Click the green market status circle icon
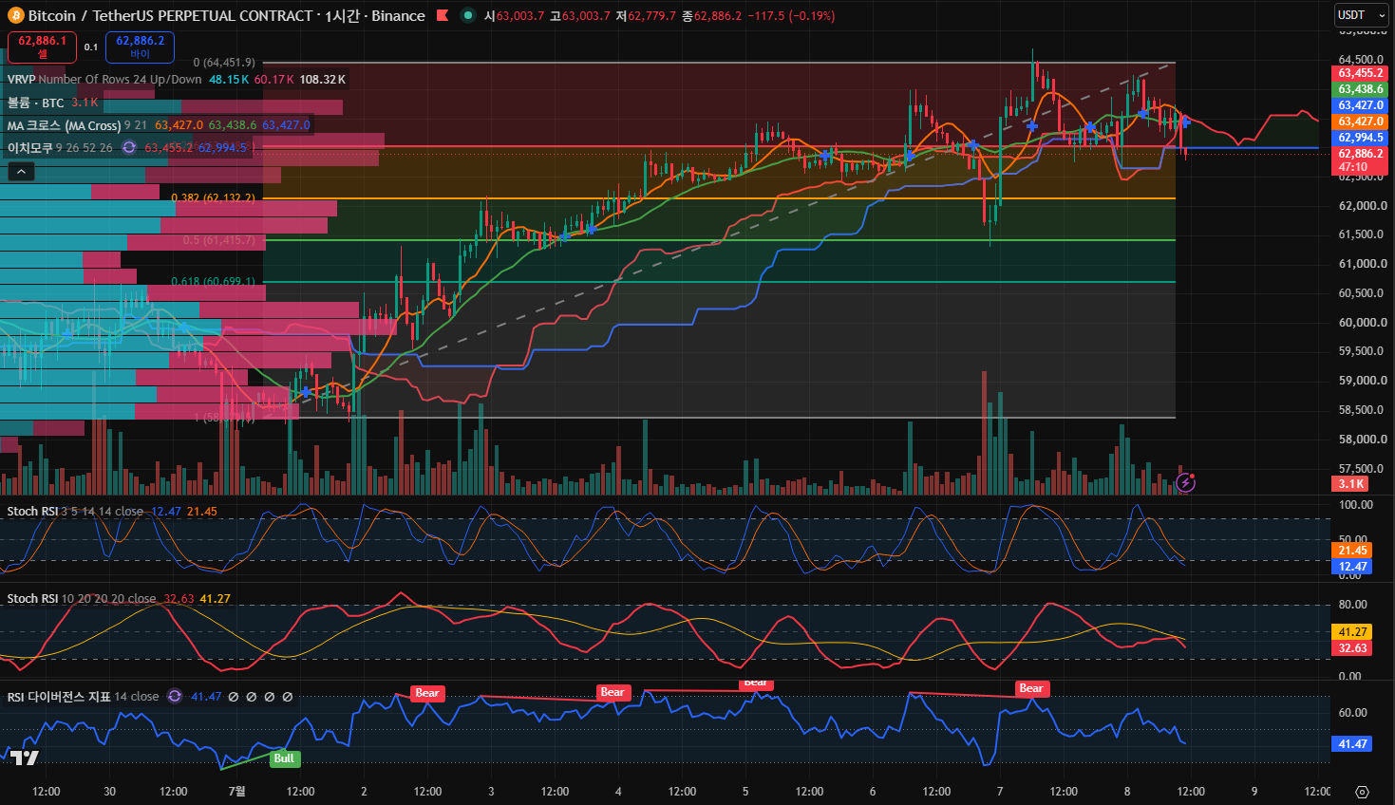This screenshot has width=1395, height=805. click(x=467, y=15)
